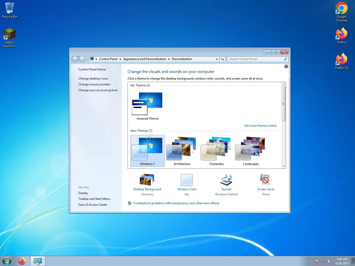Click Action Center flag tray icon

[317, 261]
